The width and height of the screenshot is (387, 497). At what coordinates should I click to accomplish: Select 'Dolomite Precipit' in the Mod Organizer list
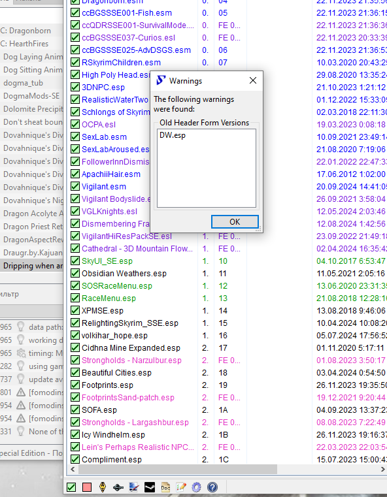click(32, 108)
